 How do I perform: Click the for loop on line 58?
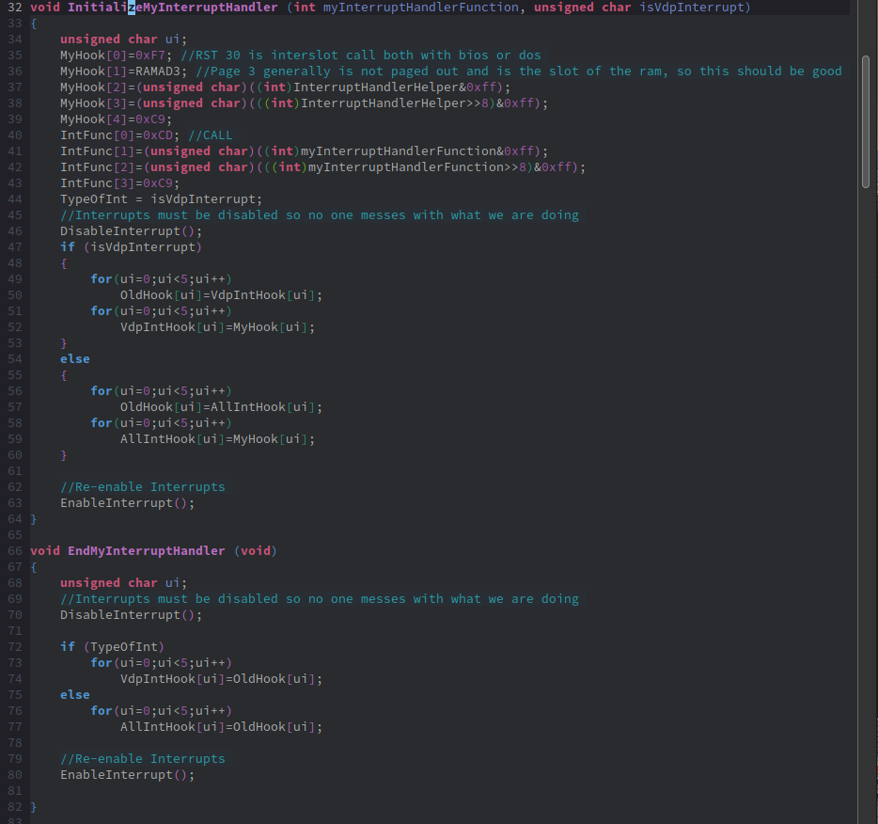tap(162, 423)
